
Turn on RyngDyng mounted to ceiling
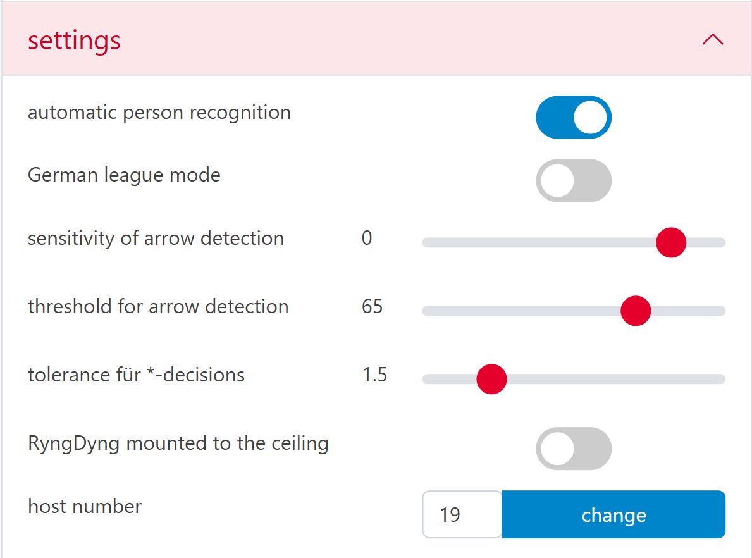click(x=573, y=449)
